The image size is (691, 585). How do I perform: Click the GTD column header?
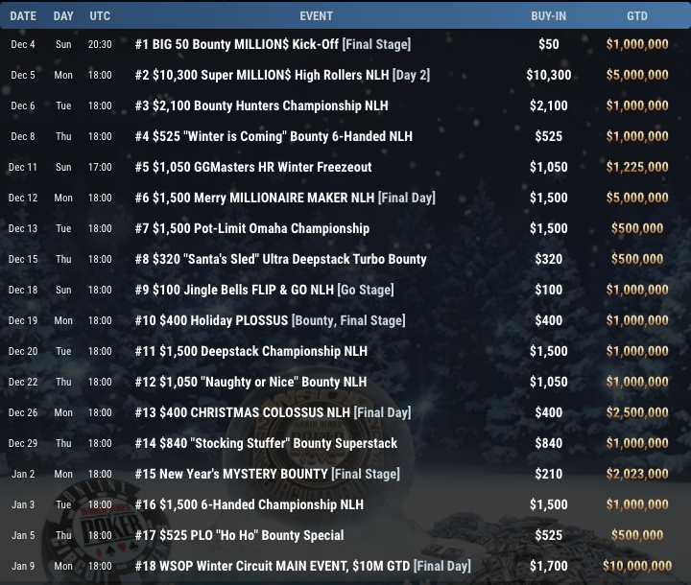coord(637,16)
